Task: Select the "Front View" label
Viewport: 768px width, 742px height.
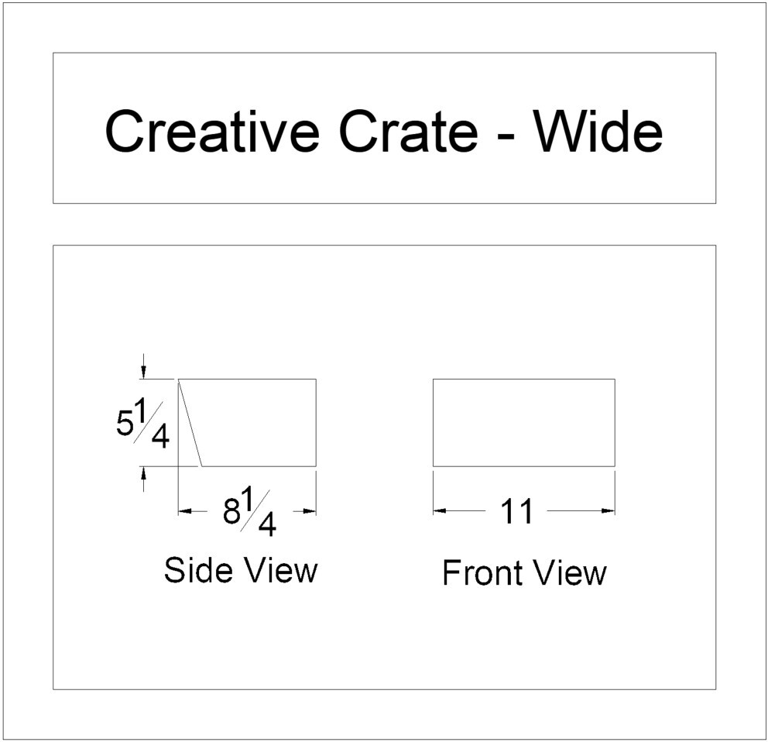Action: [x=524, y=574]
